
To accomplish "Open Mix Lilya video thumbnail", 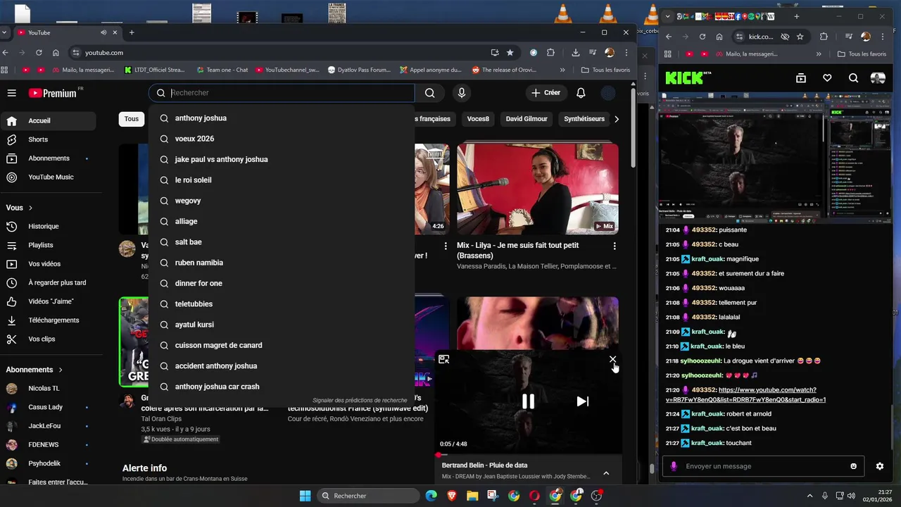I will 538,189.
